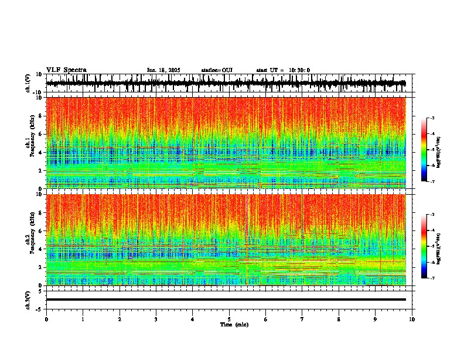This screenshot has height=358, width=464.
Task: Click the '4' kHz tick of ch.2 spectrogram
Action: [x=40, y=249]
